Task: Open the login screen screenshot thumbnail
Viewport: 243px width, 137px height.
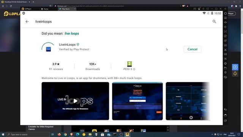Action: [x=137, y=101]
